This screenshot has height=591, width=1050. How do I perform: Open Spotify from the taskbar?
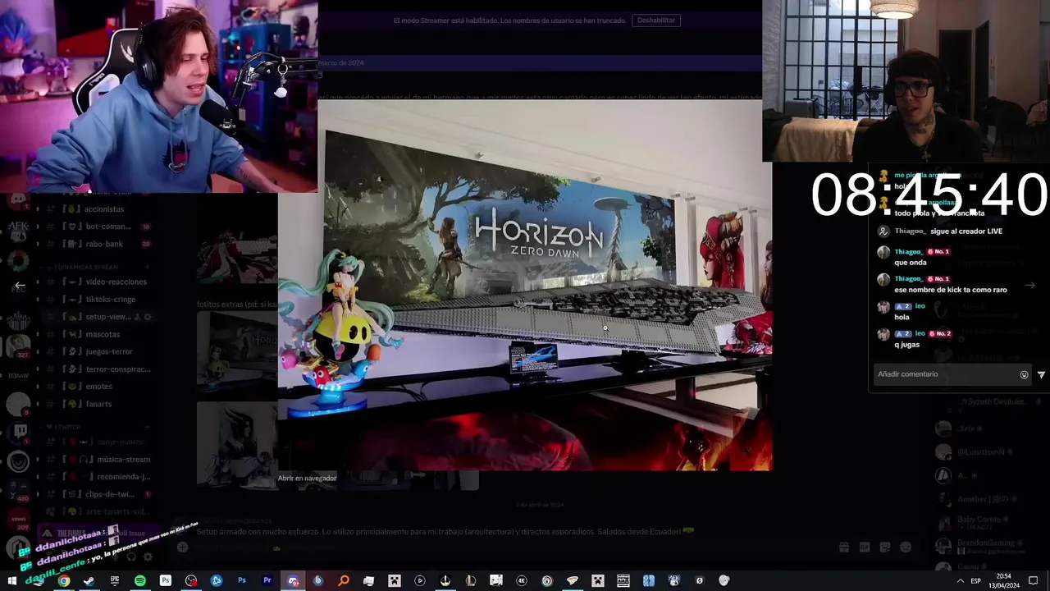tap(140, 581)
